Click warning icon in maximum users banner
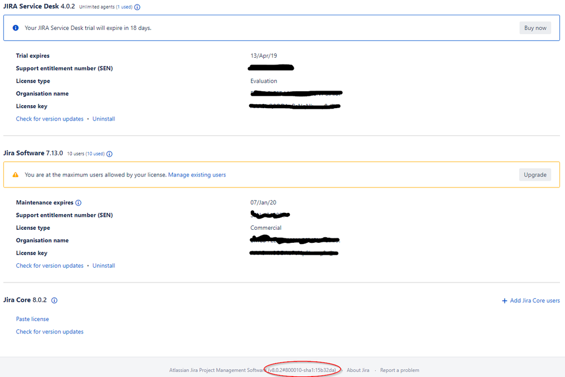 coord(15,175)
